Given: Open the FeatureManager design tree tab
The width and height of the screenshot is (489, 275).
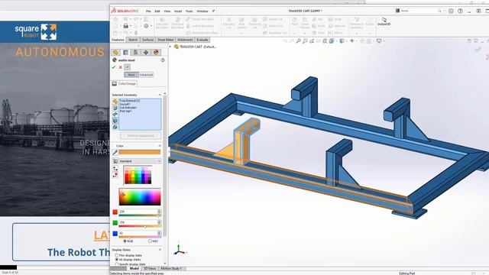Looking at the screenshot, I should [x=115, y=53].
